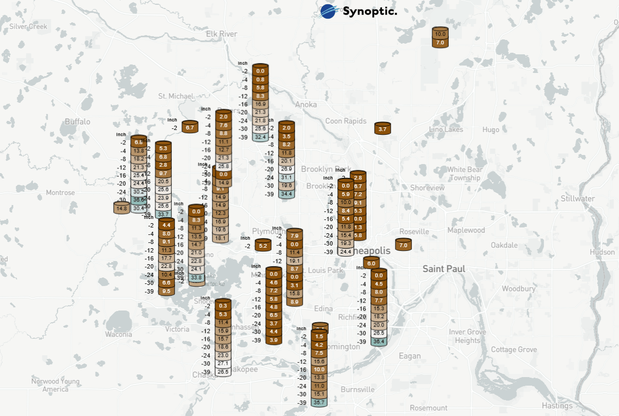Click the Coon Rapids map label
This screenshot has width=619, height=416.
click(346, 121)
